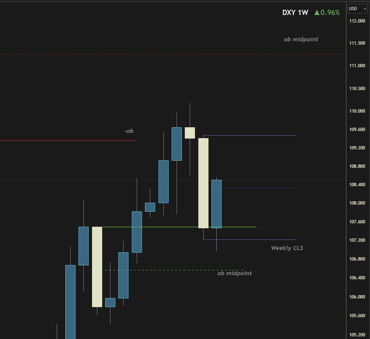This screenshot has width=370, height=339.
Task: Select the dashed green ob midpoint line
Action: coord(173,270)
